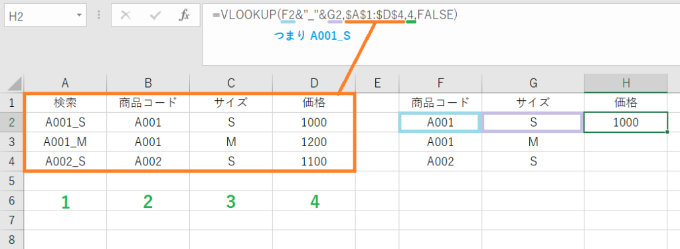Click the fill handle on cell H2
The width and height of the screenshot is (680, 249).
[x=667, y=131]
